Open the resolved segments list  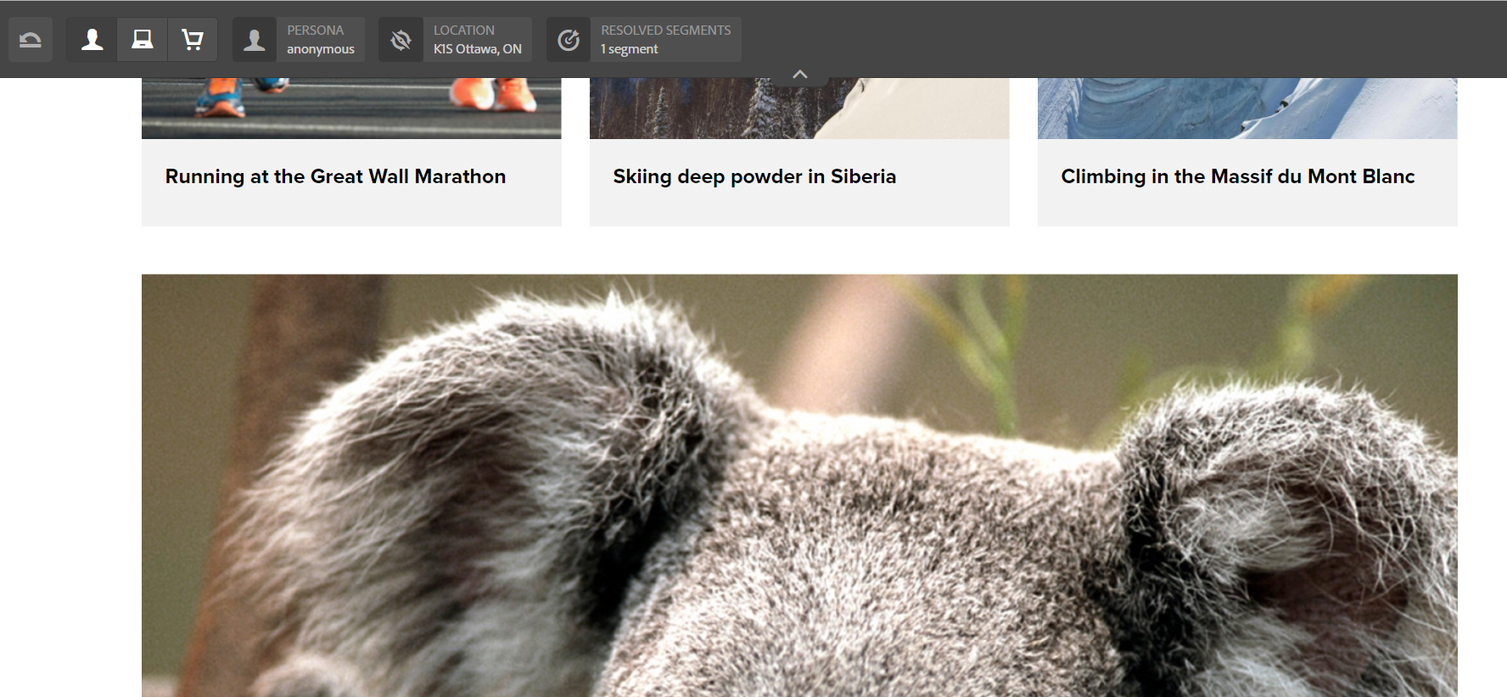tap(644, 40)
